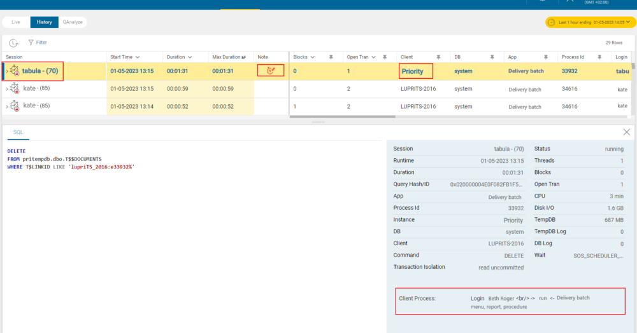Select the Priority client cell
This screenshot has width=637, height=333.
pos(412,71)
